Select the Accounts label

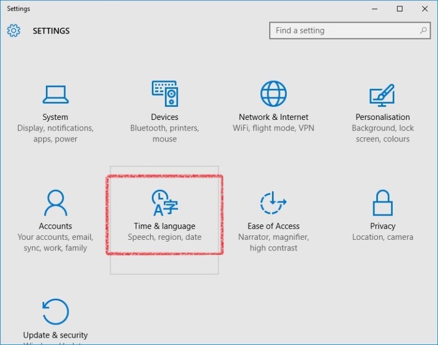(x=56, y=226)
